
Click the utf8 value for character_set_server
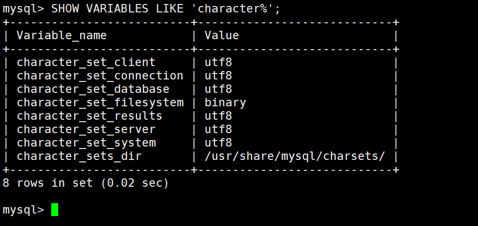pyautogui.click(x=218, y=129)
